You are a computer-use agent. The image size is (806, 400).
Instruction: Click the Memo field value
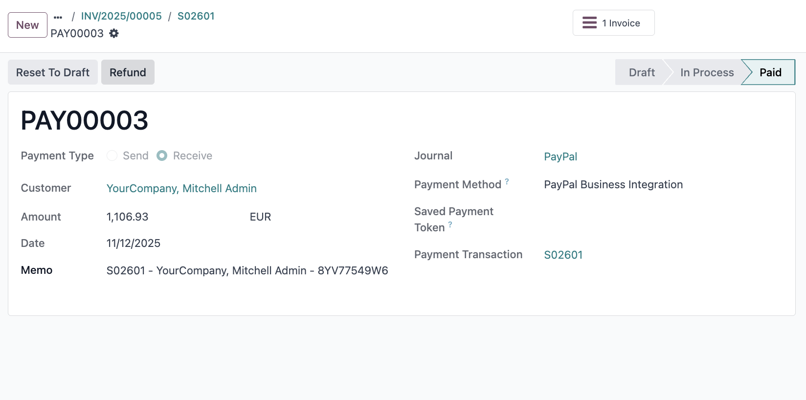247,270
